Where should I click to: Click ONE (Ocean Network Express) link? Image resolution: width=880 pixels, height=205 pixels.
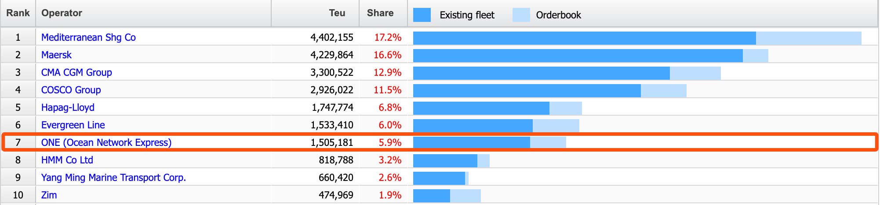[x=106, y=143]
